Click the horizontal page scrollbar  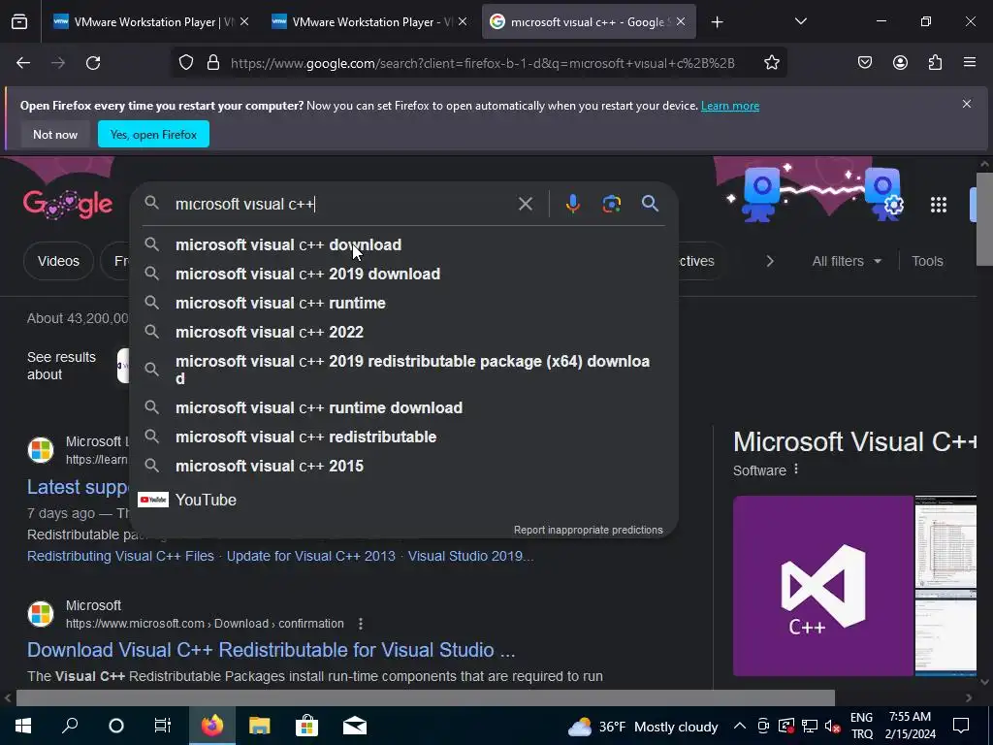coord(425,697)
